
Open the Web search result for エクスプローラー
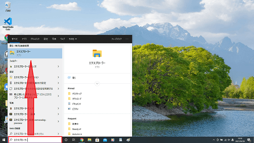click(x=35, y=134)
